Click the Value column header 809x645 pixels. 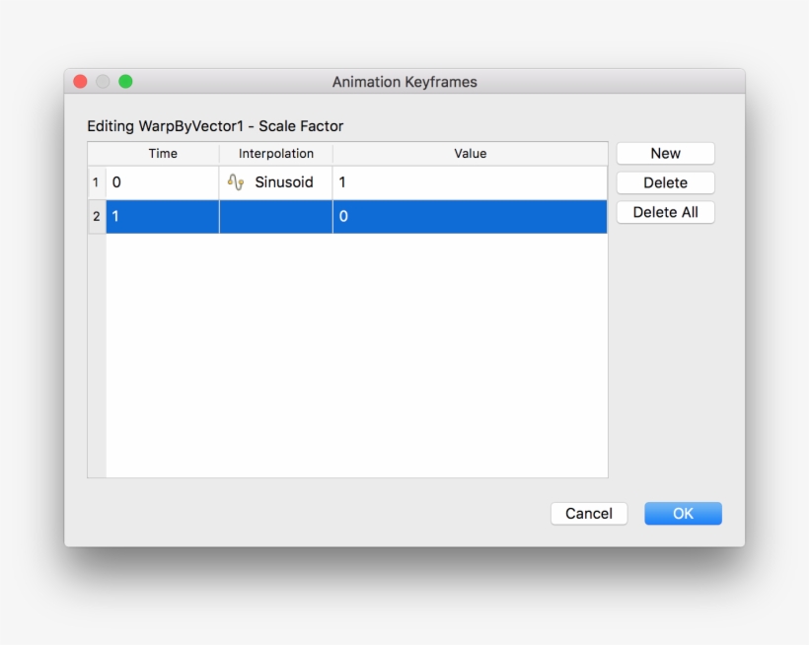(x=470, y=154)
